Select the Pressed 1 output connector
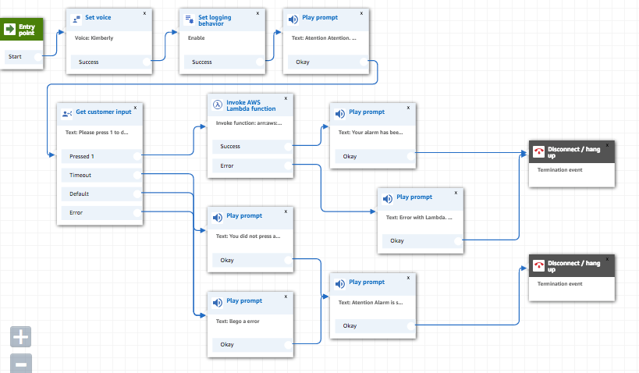639x373 pixels. pyautogui.click(x=137, y=156)
